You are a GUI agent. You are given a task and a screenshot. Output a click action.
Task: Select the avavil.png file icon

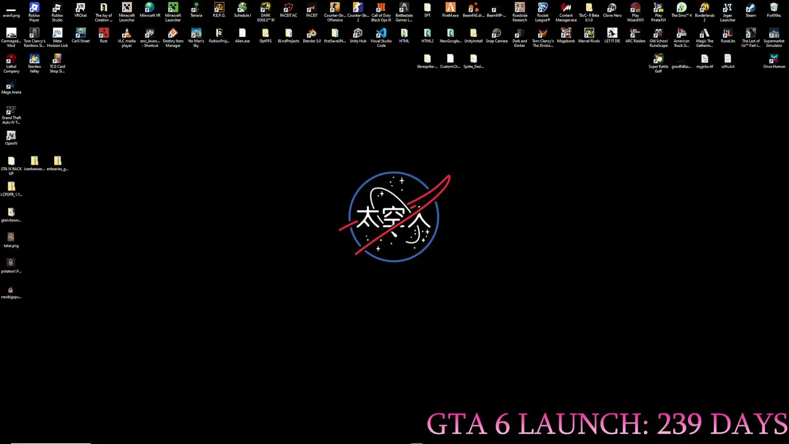[x=11, y=10]
